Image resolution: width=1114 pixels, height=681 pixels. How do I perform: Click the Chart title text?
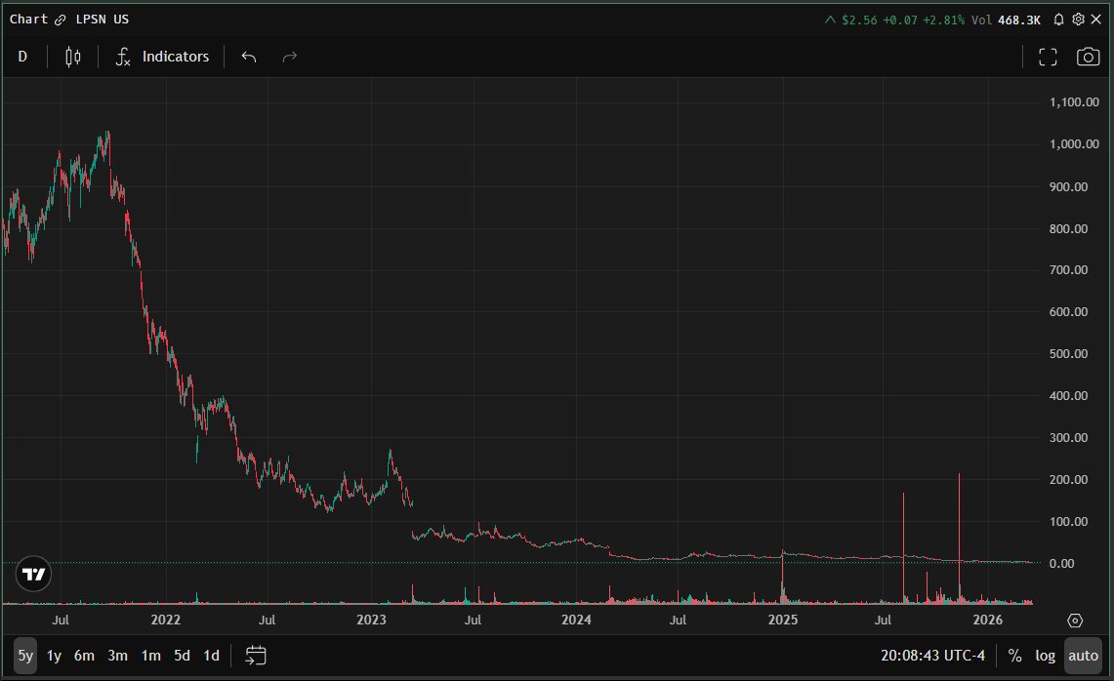point(28,20)
